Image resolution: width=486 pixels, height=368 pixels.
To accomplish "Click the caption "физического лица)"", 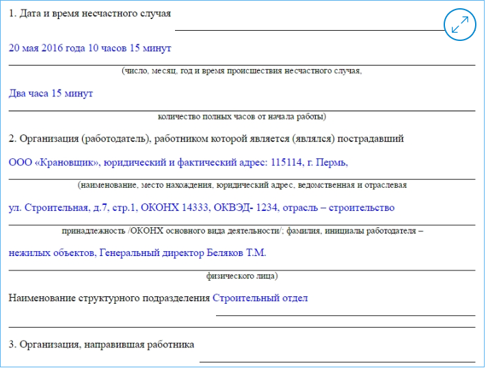I will point(242,276).
